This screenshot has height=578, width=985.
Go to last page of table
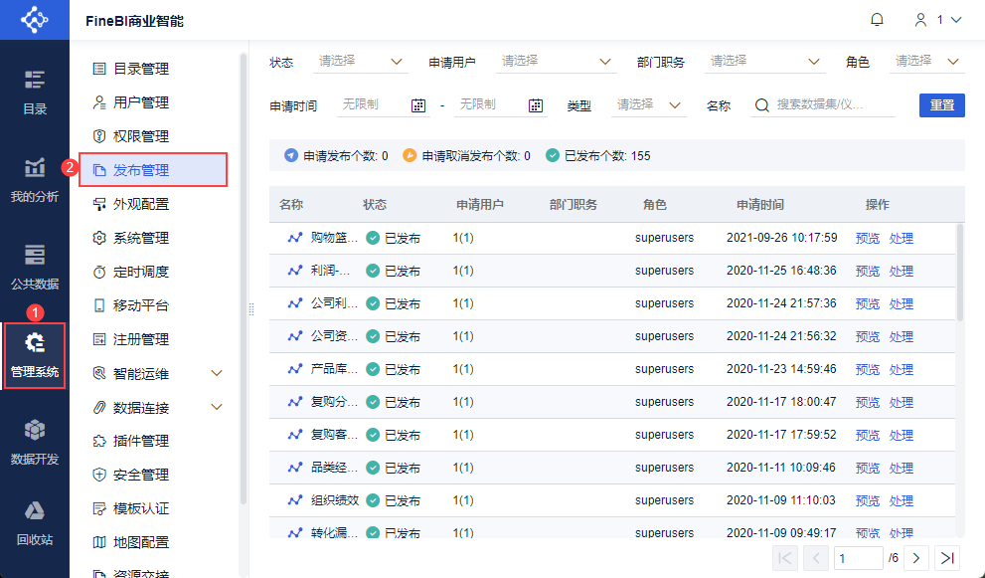click(x=947, y=558)
